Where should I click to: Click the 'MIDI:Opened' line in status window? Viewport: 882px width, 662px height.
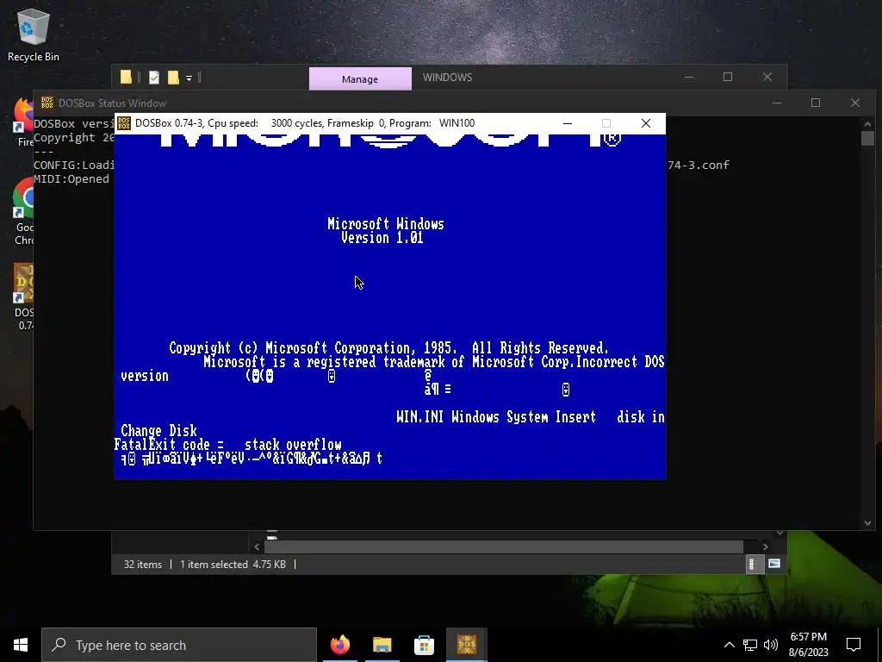[71, 179]
